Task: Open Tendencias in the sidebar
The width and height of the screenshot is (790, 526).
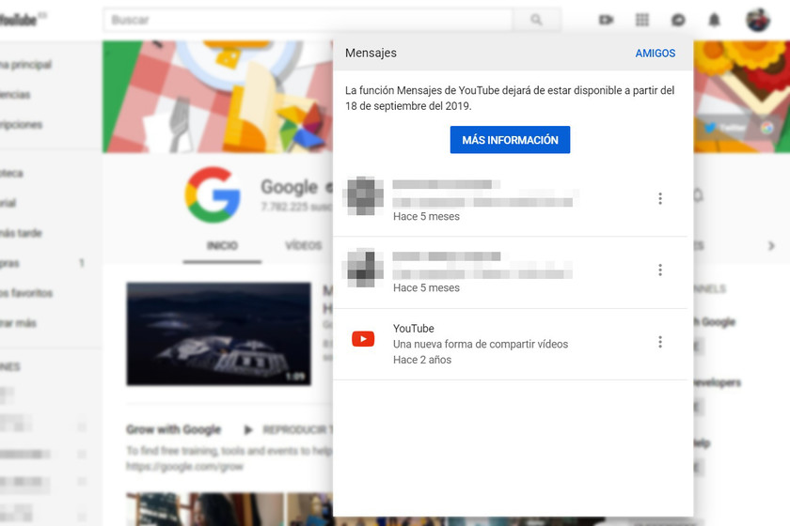Action: [15, 95]
